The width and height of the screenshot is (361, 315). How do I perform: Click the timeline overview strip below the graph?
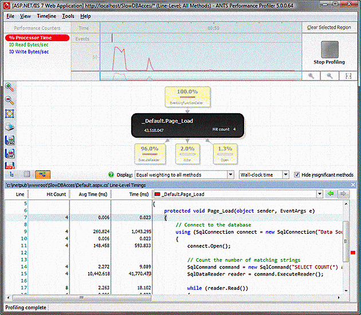click(201, 76)
